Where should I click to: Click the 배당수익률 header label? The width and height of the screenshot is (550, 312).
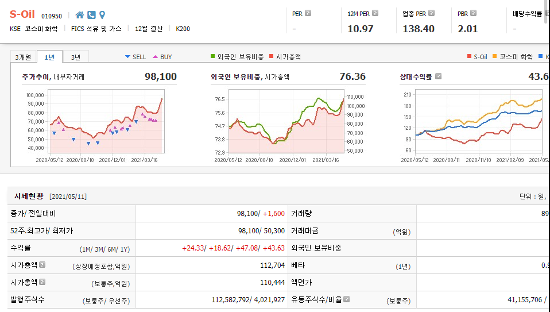pos(527,14)
